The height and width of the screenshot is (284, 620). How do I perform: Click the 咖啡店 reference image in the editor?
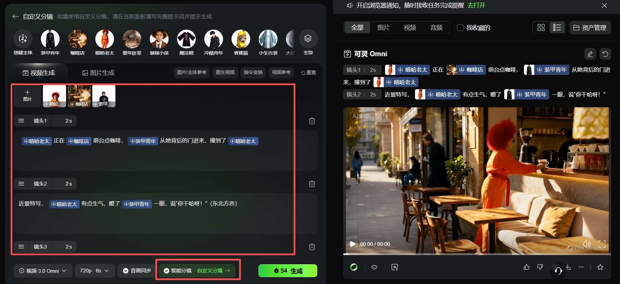click(x=79, y=96)
